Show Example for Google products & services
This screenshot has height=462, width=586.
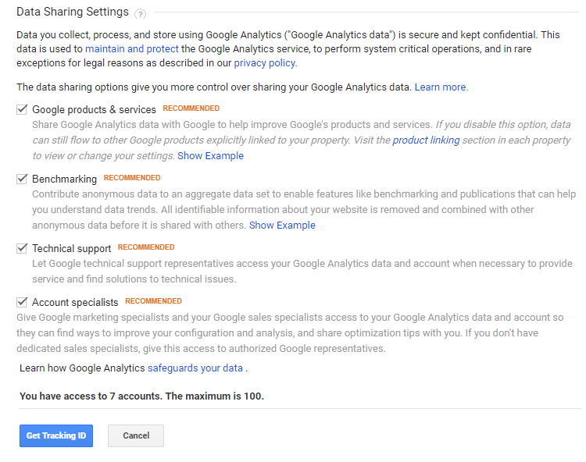point(210,156)
